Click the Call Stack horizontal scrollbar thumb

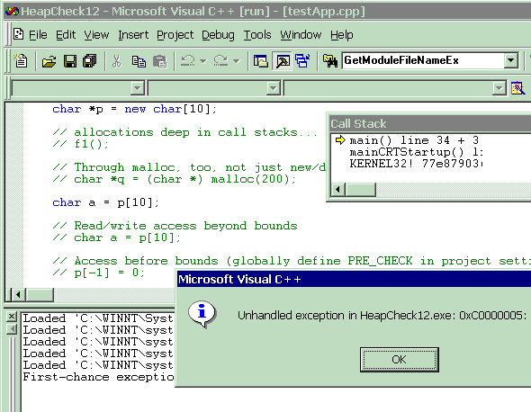361,189
